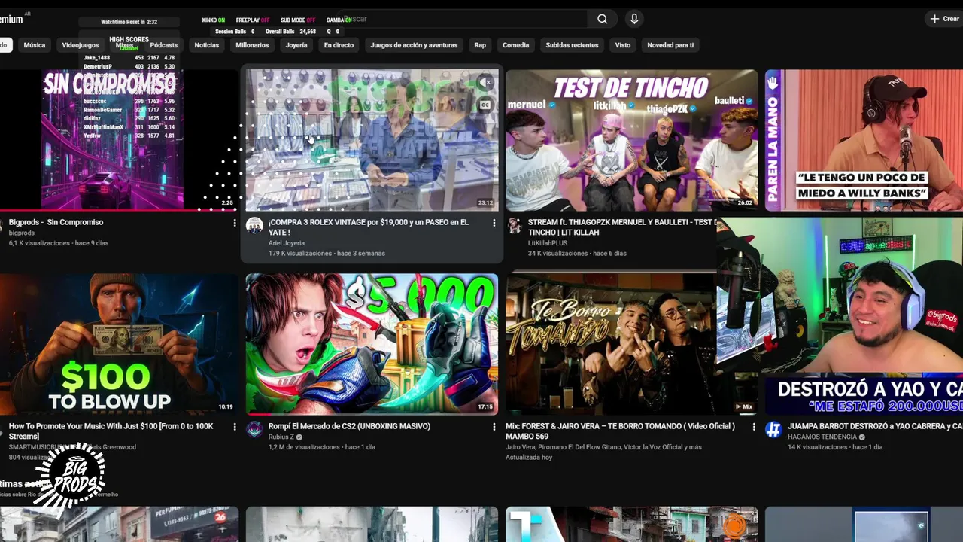Screen dimensions: 963x542
Task: Select the Joyería filter chip
Action: (296, 45)
